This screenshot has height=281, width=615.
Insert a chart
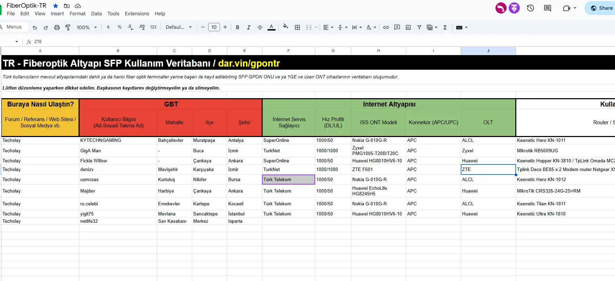click(x=408, y=27)
